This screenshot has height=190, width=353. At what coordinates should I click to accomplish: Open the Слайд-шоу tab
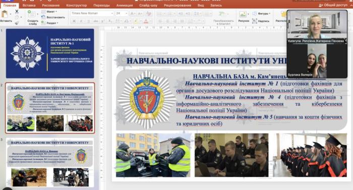pyautogui.click(x=148, y=5)
